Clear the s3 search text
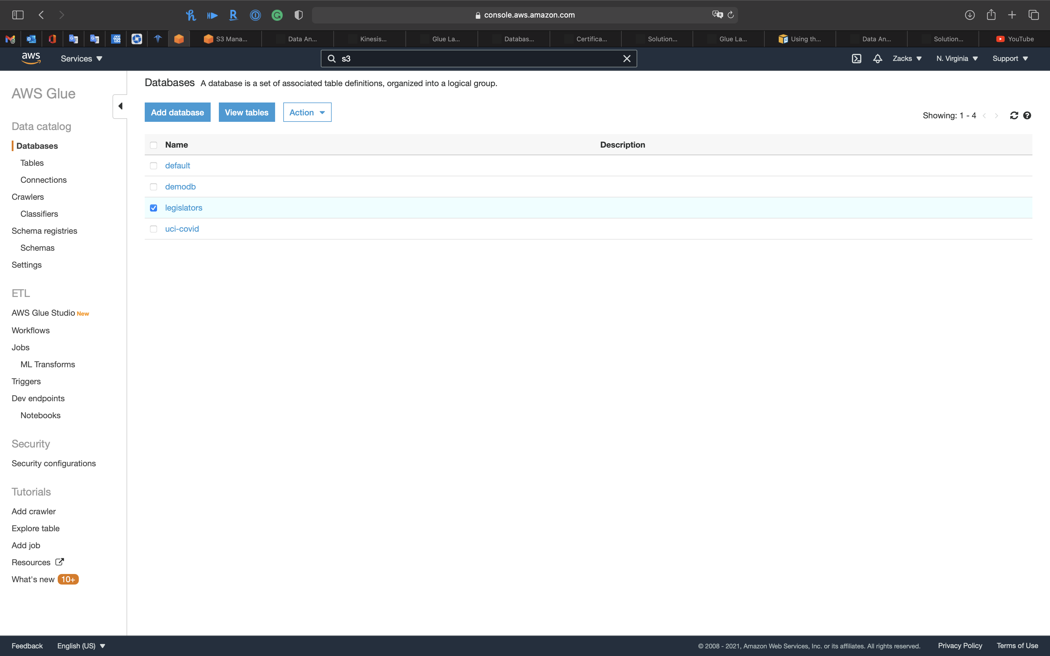 (627, 59)
